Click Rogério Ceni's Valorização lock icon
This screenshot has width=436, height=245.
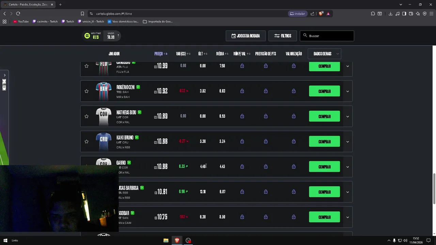(294, 91)
